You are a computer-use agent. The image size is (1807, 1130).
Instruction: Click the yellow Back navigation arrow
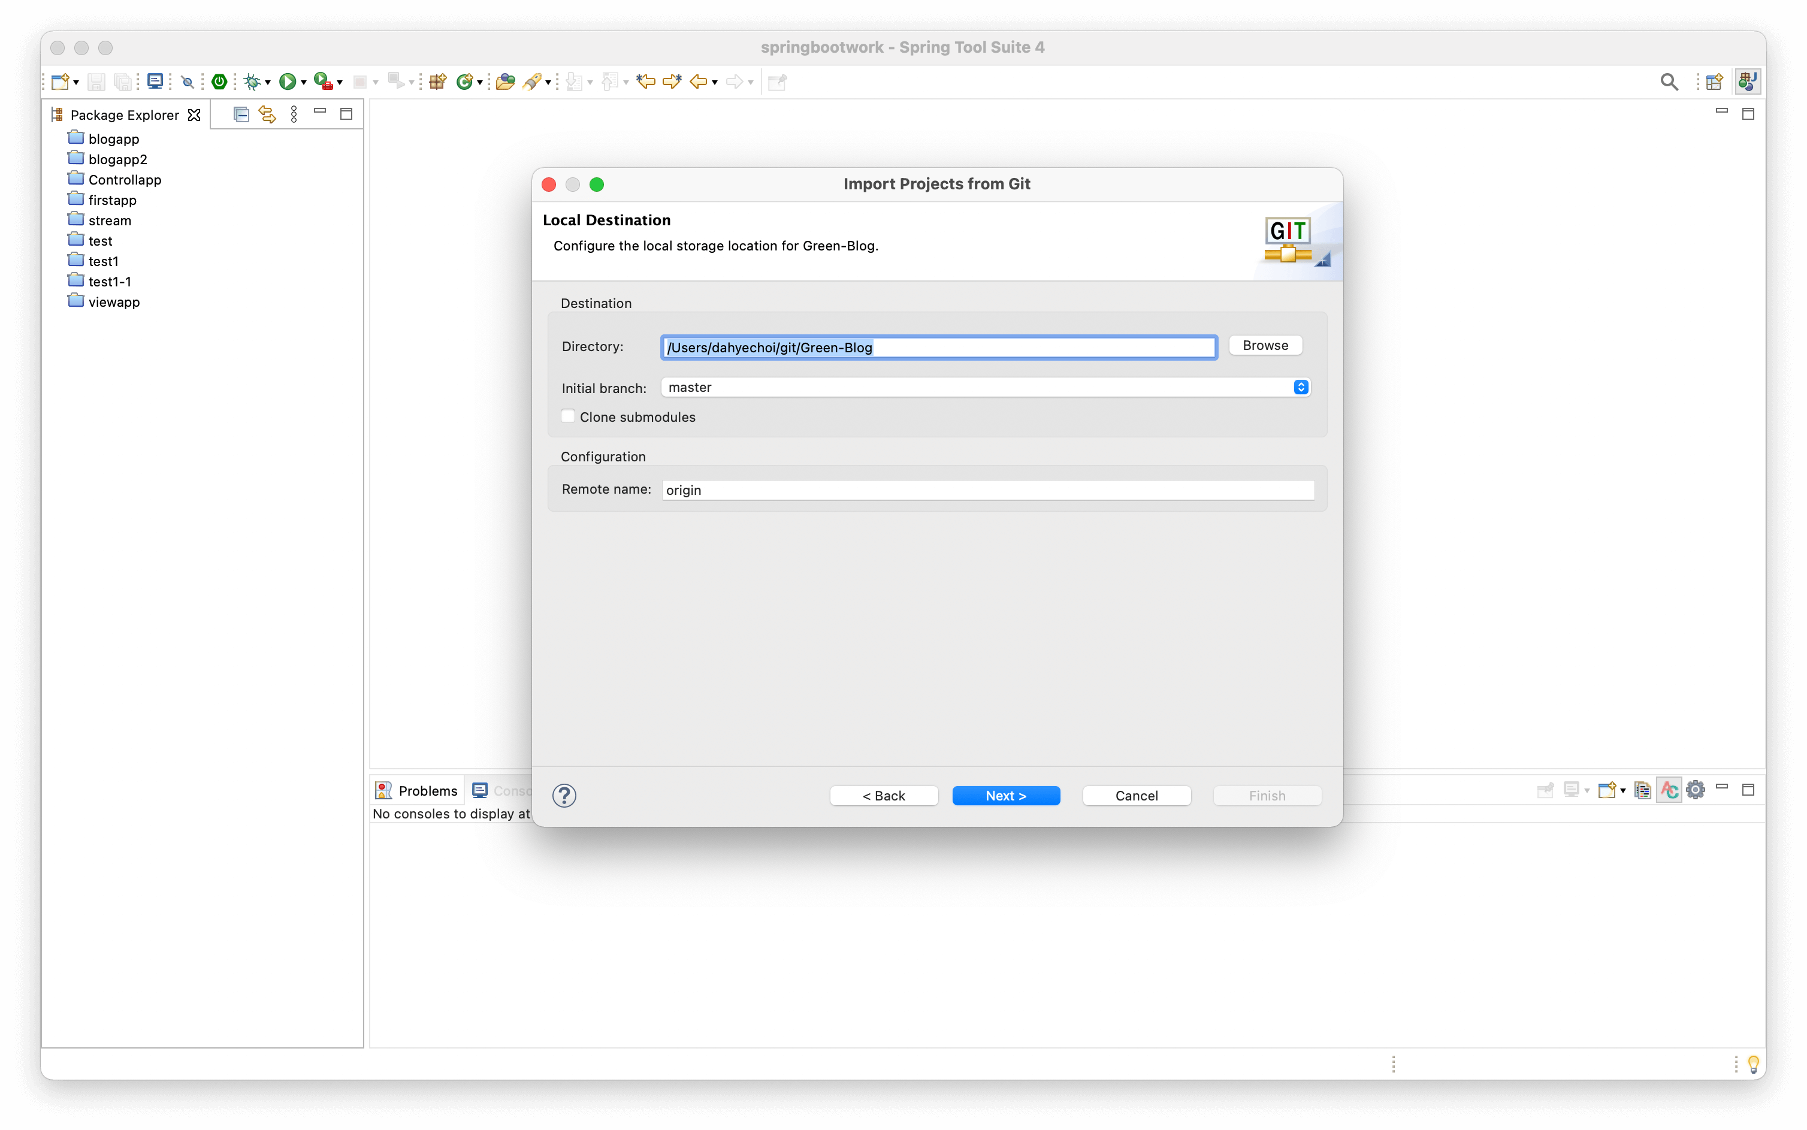point(698,81)
